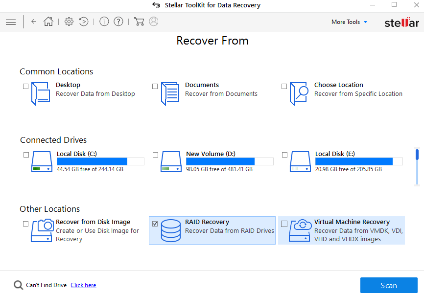Choose New Volume (D:) drive
The width and height of the screenshot is (424, 295).
pyautogui.click(x=155, y=155)
